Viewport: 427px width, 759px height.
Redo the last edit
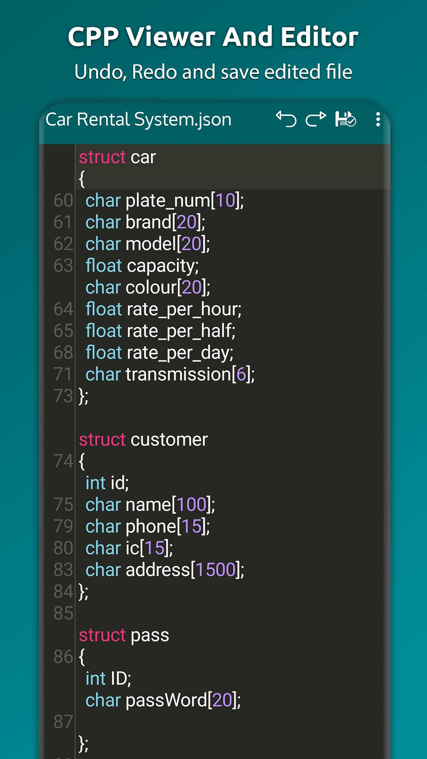pyautogui.click(x=316, y=119)
